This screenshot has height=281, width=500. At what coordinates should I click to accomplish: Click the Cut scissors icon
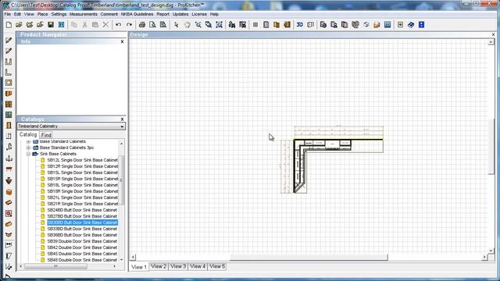pyautogui.click(x=84, y=24)
